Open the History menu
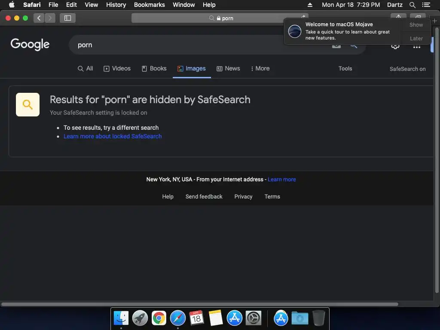Screen dimensions: 440x330 [116, 5]
